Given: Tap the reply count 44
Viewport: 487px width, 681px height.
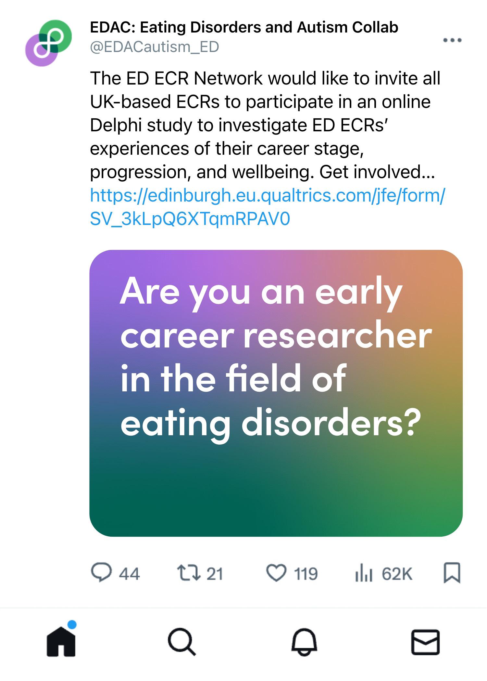Looking at the screenshot, I should click(129, 574).
